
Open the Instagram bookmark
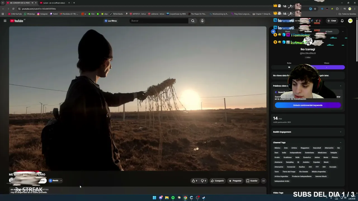(x=43, y=14)
